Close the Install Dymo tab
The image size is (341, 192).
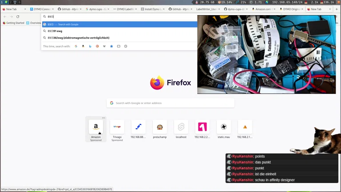click(164, 9)
